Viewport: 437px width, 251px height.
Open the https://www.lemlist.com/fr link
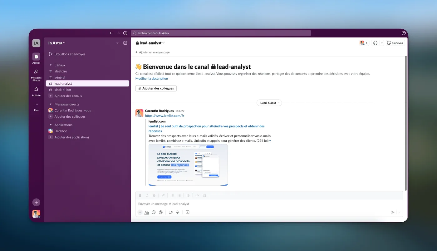coord(164,116)
